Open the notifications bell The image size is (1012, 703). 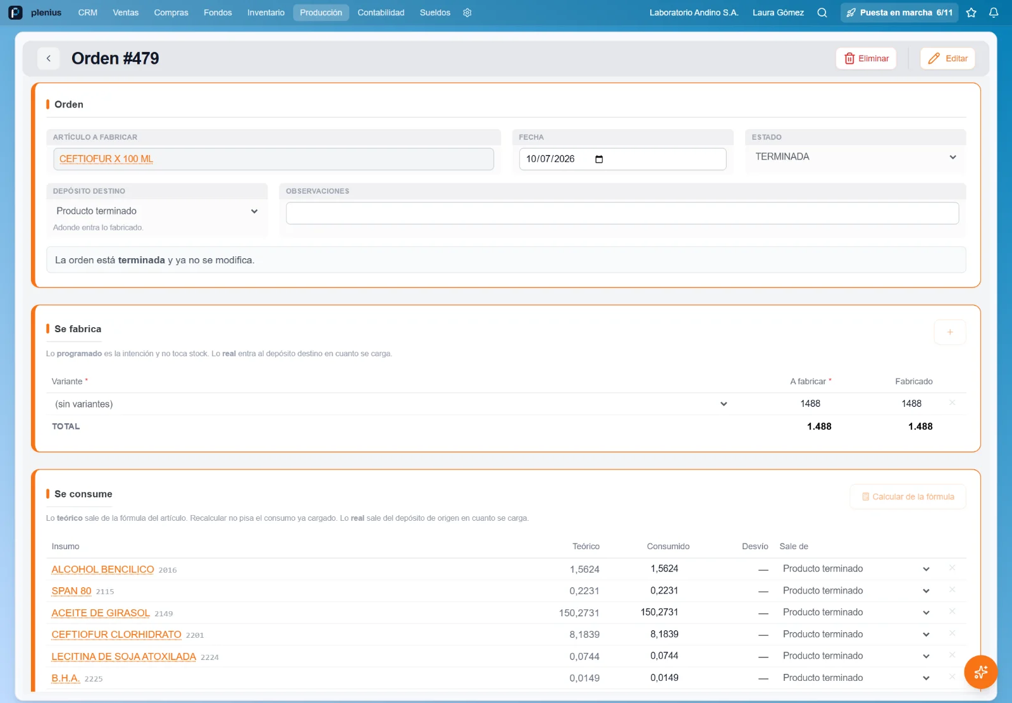coord(994,13)
